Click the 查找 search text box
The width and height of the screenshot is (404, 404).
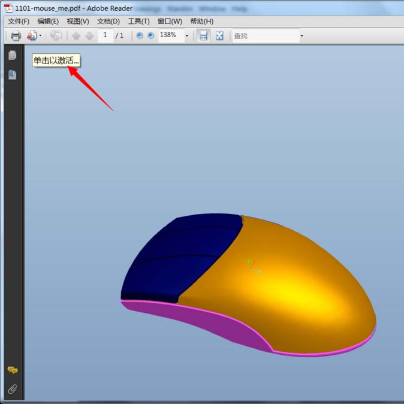[264, 36]
